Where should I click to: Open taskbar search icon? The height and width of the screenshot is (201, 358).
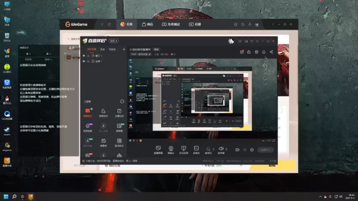pos(14,197)
